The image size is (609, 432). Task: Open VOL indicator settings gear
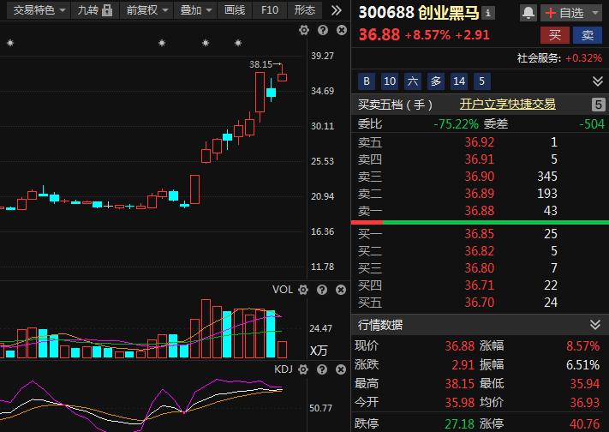tap(303, 290)
